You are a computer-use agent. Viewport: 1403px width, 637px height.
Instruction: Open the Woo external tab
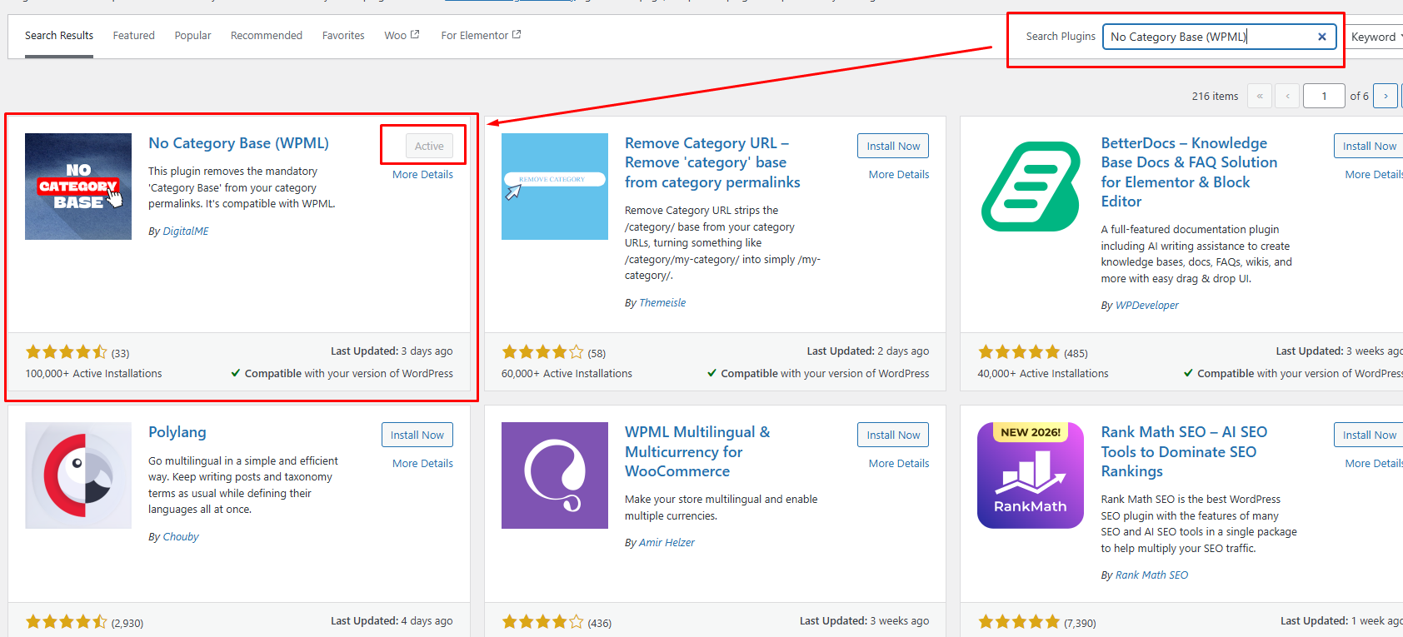(x=402, y=36)
